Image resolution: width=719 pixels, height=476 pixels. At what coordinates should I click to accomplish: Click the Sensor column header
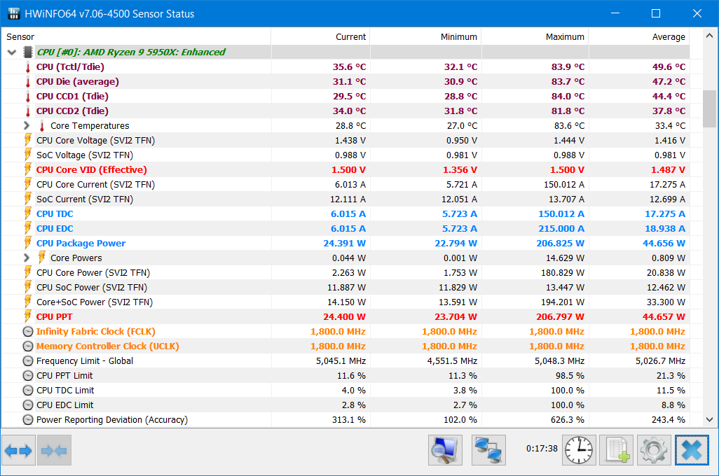point(136,36)
